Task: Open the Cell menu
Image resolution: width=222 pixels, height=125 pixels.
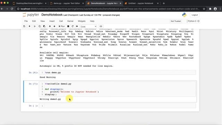Action: click(x=61, y=21)
